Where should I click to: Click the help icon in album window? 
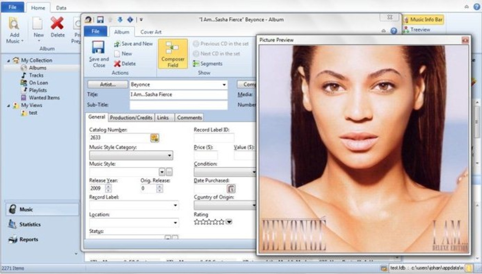tap(393, 31)
